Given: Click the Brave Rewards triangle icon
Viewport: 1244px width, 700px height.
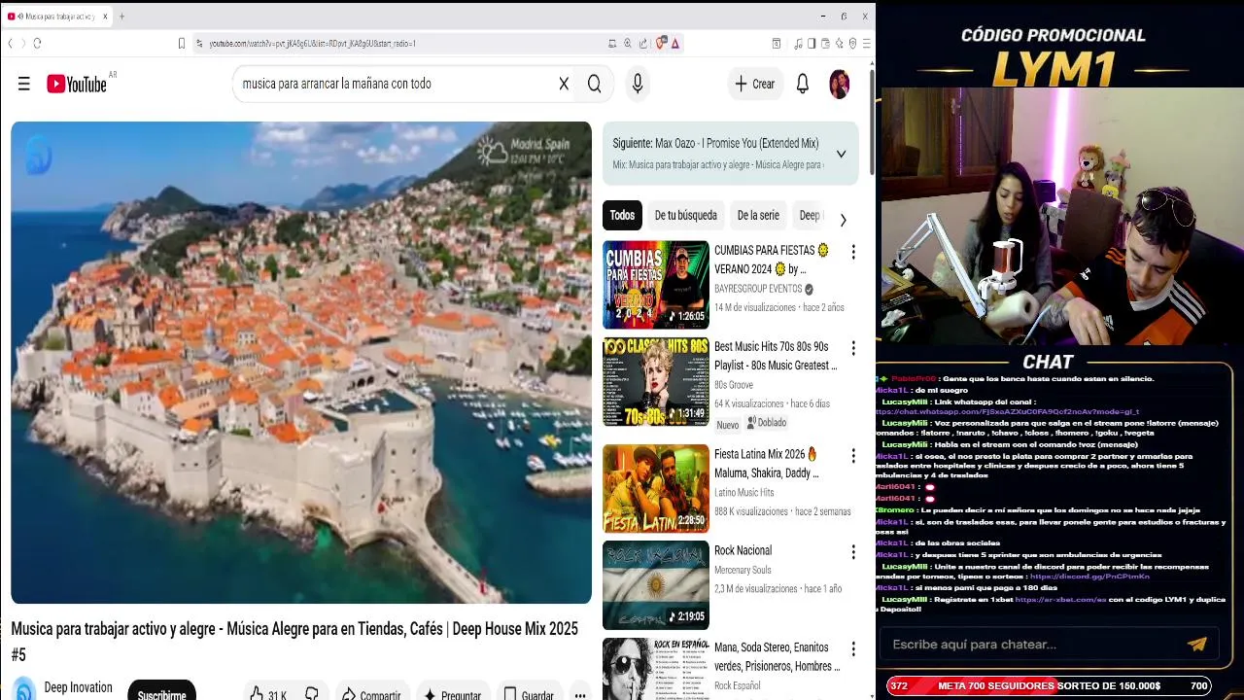Looking at the screenshot, I should [x=675, y=43].
